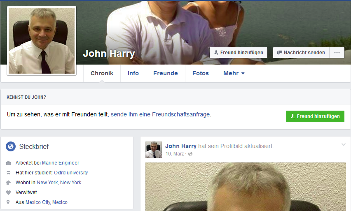The width and height of the screenshot is (351, 211).
Task: Click the Verwitwet status text
Action: click(x=26, y=192)
